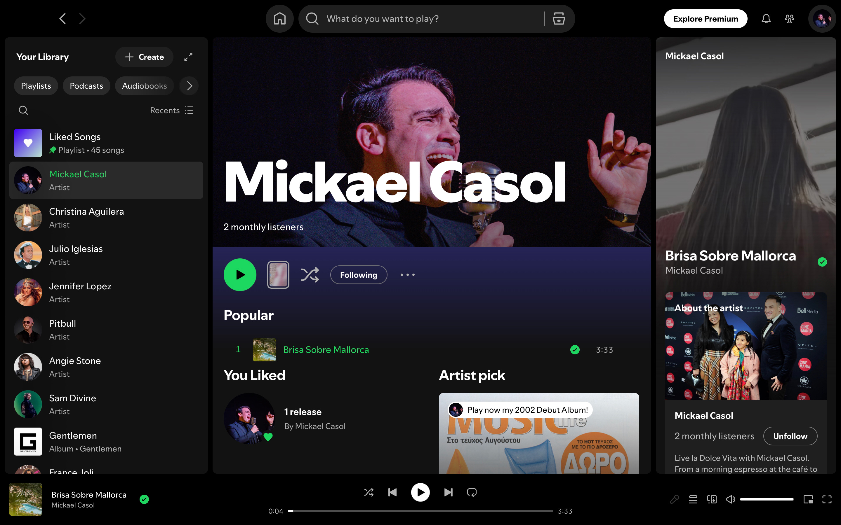Expand Your Library to full view

click(188, 57)
